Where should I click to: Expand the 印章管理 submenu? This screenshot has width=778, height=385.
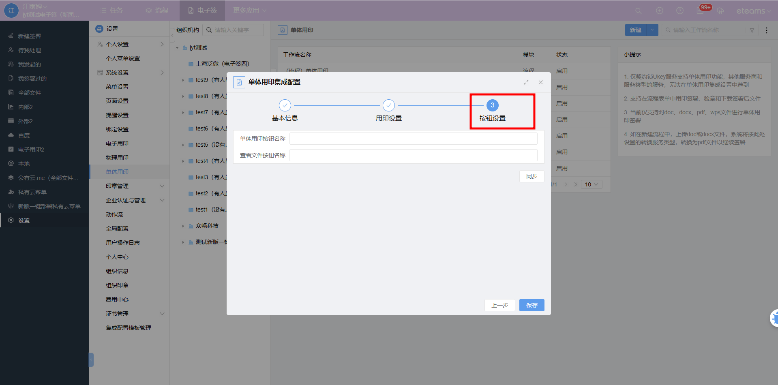(162, 186)
